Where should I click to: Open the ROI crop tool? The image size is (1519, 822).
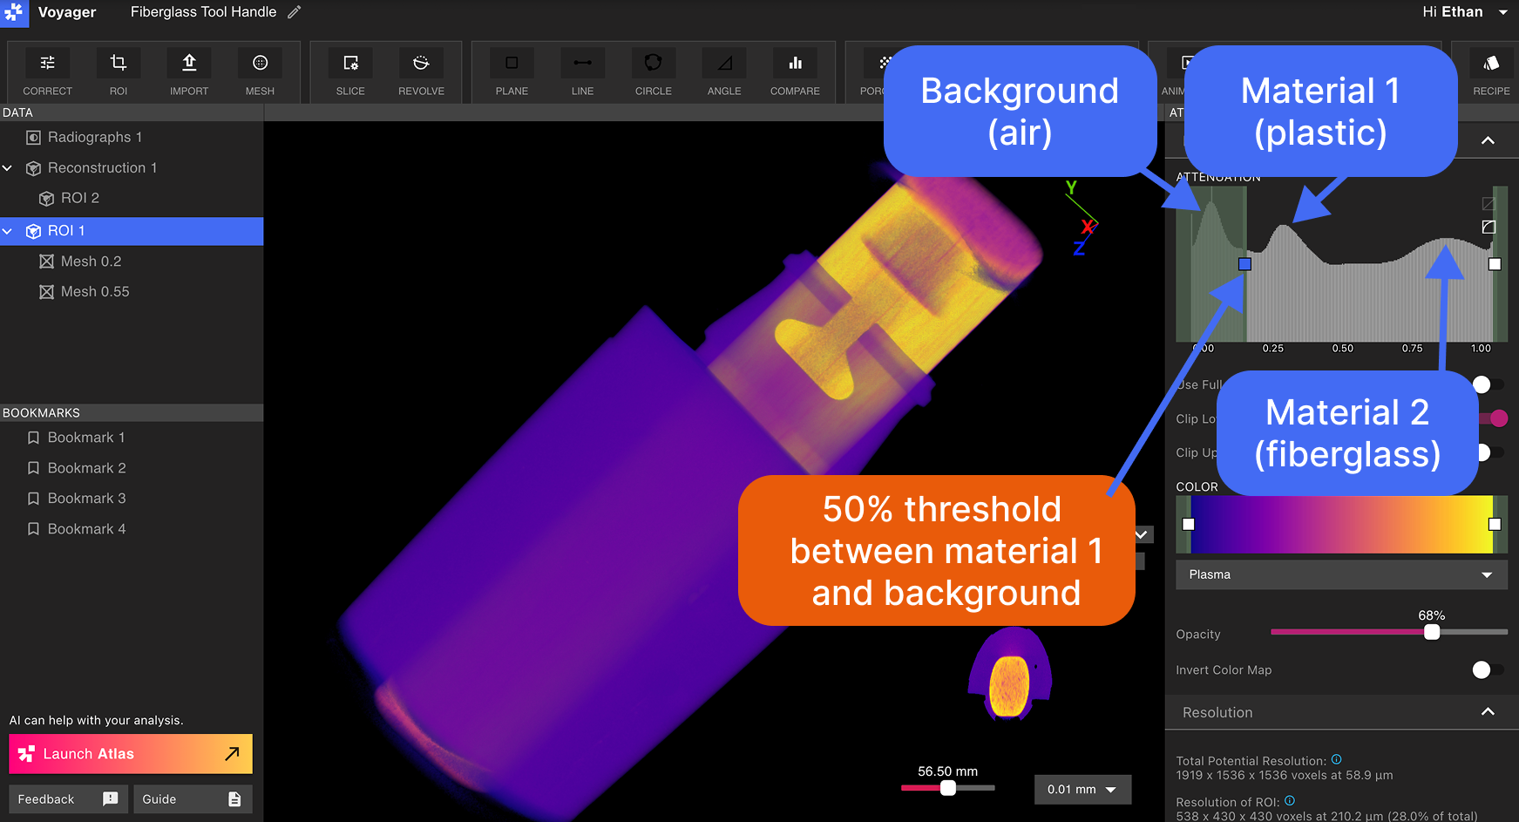[x=119, y=72]
